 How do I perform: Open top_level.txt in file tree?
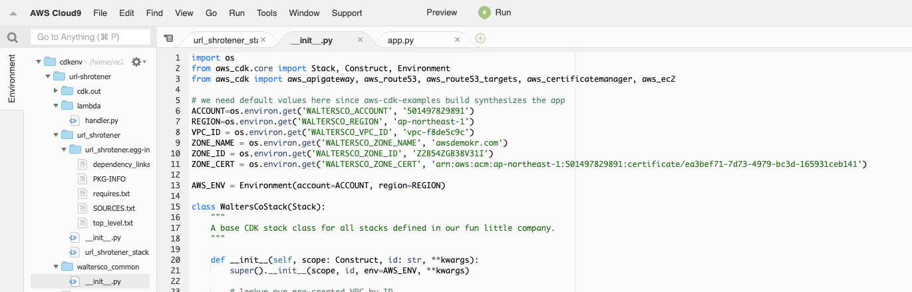tap(113, 223)
